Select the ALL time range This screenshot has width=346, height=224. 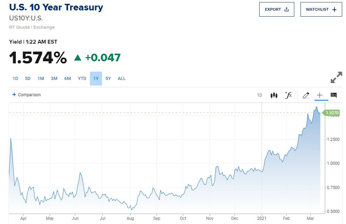(x=121, y=79)
